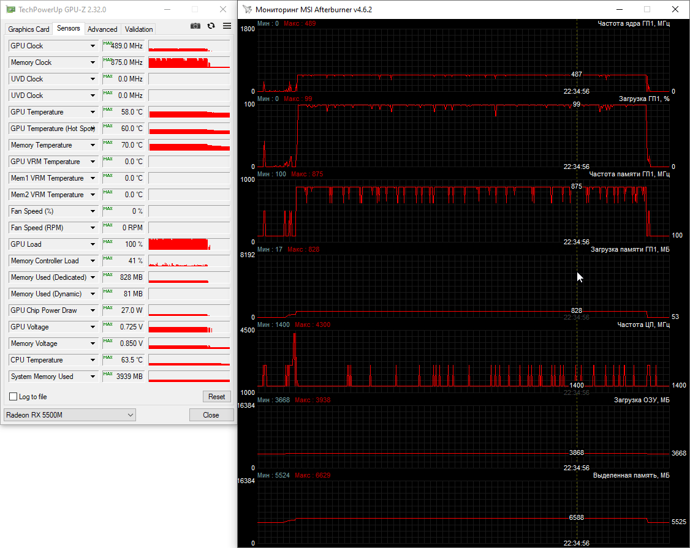Click the Memory Clock 875.0 MHz value
This screenshot has width=690, height=548.
click(x=124, y=62)
